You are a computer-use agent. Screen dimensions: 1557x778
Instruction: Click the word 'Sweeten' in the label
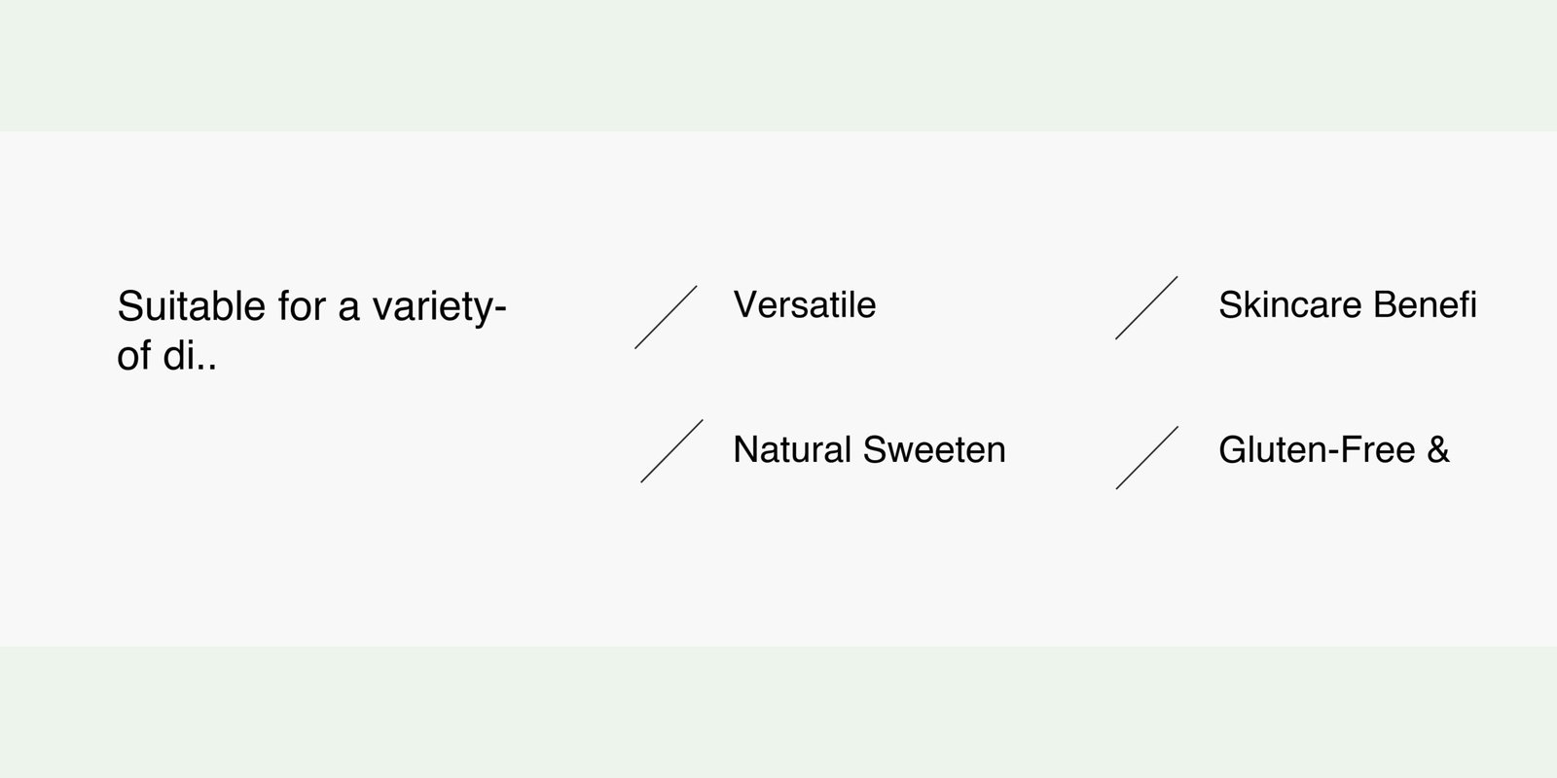(934, 450)
